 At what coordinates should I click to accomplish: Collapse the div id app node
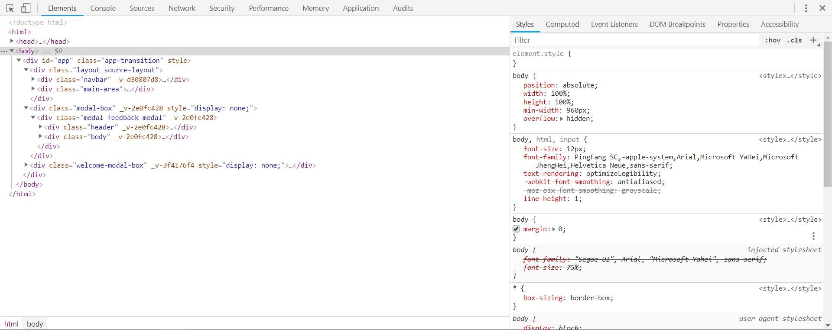click(x=19, y=60)
